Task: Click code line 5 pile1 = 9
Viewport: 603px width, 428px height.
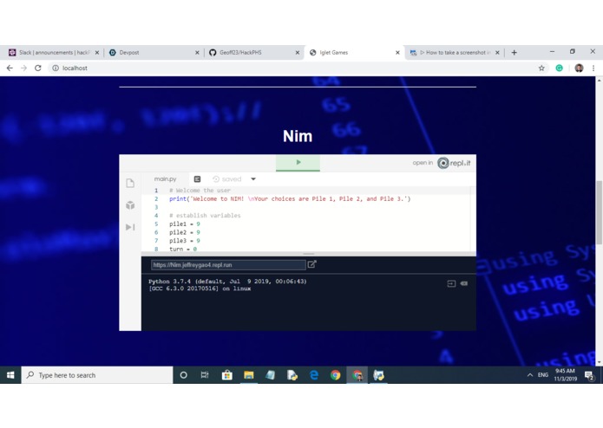Action: (185, 224)
